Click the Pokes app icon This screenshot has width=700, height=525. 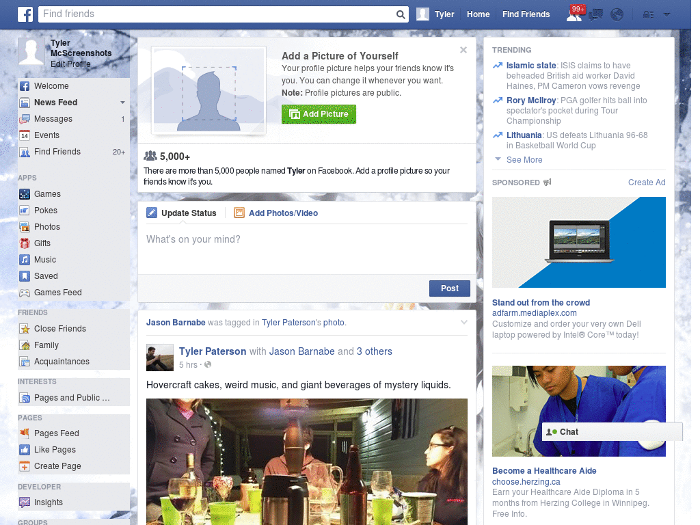click(25, 211)
